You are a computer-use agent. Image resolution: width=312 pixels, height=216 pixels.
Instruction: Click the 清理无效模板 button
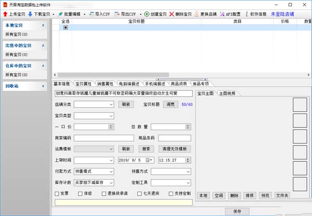[174, 149]
